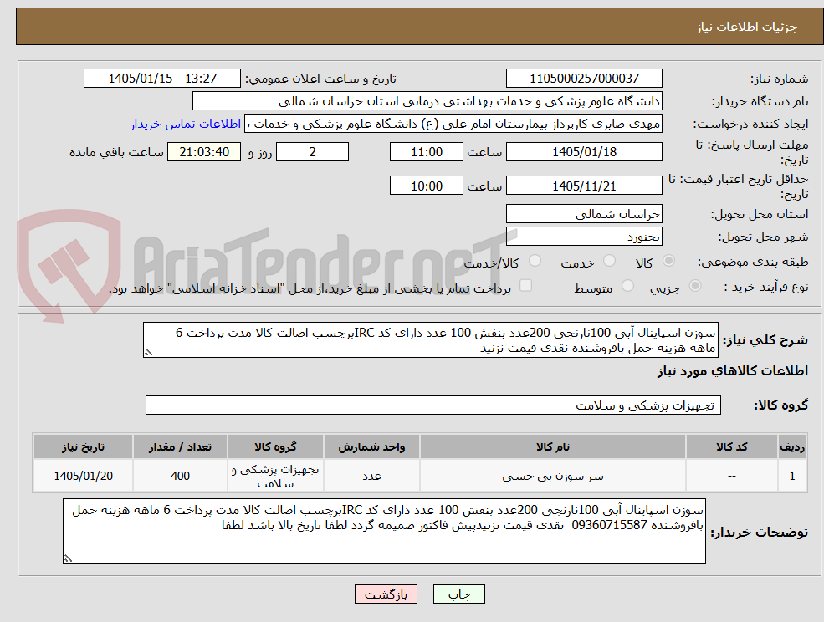Screen dimensions: 824x622
Task: Click the ردیف column header
Action: tap(792, 446)
